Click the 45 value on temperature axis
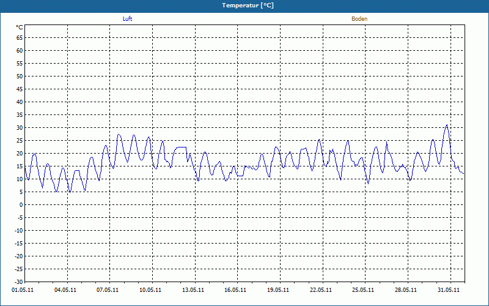The image size is (489, 306). pyautogui.click(x=20, y=89)
